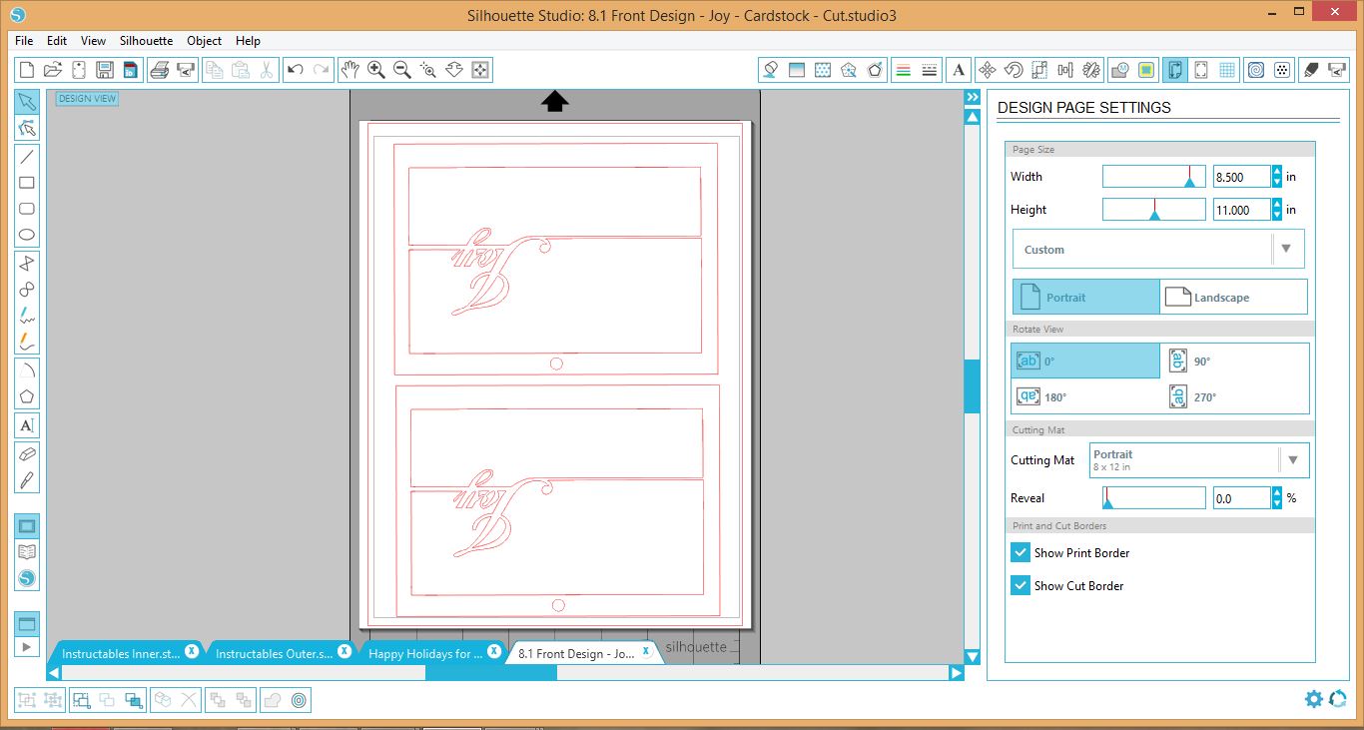Increase Reveal percent with the up arrow
The image size is (1364, 730).
[x=1277, y=492]
